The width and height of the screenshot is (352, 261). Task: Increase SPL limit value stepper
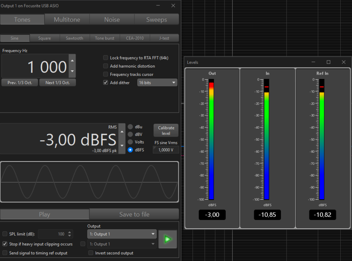[x=70, y=232]
